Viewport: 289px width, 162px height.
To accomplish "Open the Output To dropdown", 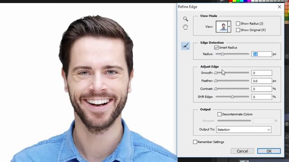I will (x=244, y=130).
